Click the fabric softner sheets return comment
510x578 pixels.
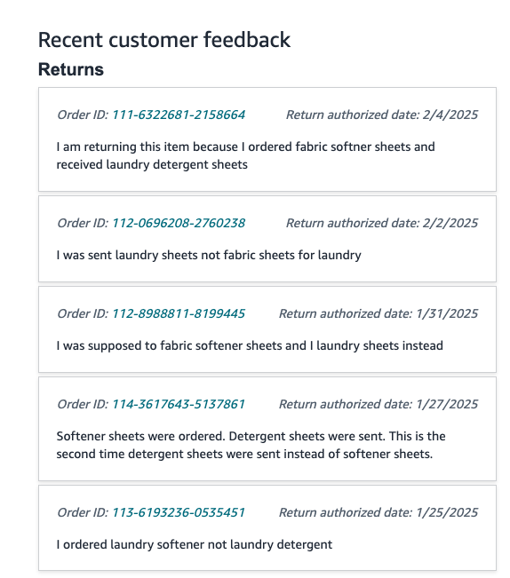click(x=245, y=155)
